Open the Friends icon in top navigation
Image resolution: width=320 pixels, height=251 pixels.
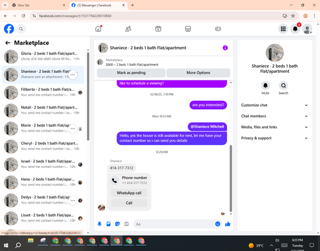128,29
